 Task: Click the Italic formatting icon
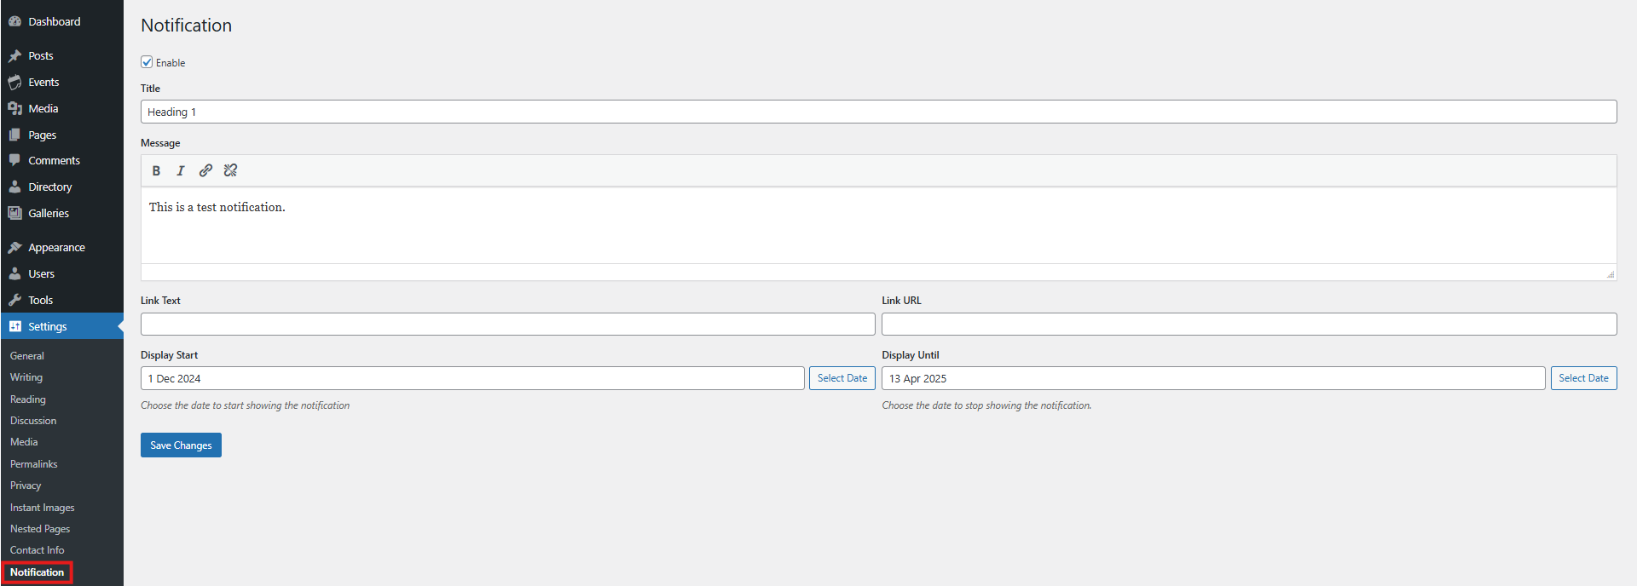181,170
